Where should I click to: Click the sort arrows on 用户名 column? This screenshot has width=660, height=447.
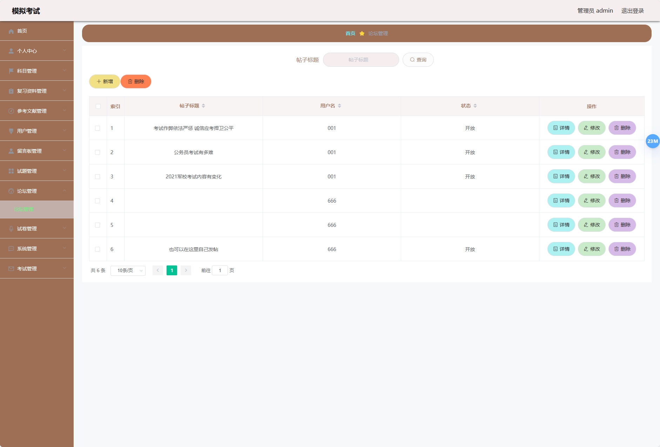coord(339,106)
